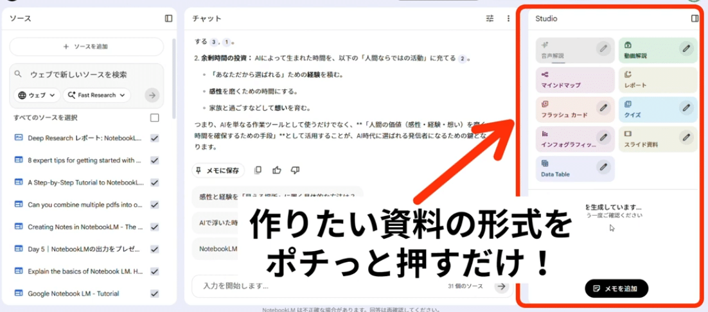Screen dimensions: 708x312
Task: Copy the chat response
Action: [258, 170]
